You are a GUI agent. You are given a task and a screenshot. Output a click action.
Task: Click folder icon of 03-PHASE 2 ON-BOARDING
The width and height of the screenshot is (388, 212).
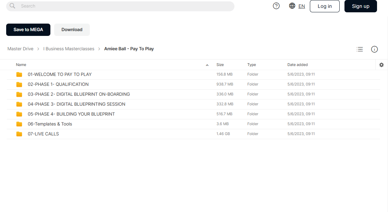pos(19,94)
